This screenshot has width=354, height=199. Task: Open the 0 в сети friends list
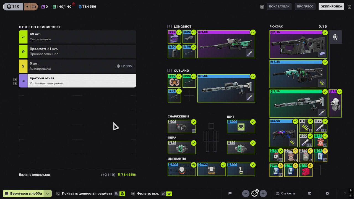point(285,193)
